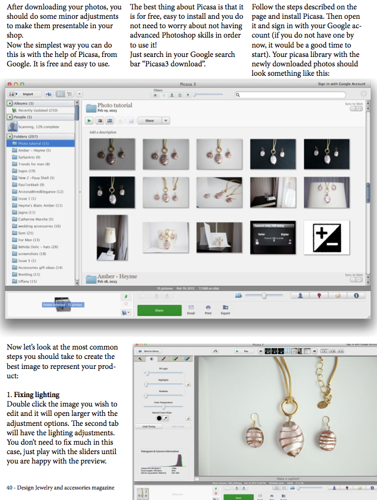The image size is (377, 500).
Task: Click the green Share button
Action: [159, 310]
